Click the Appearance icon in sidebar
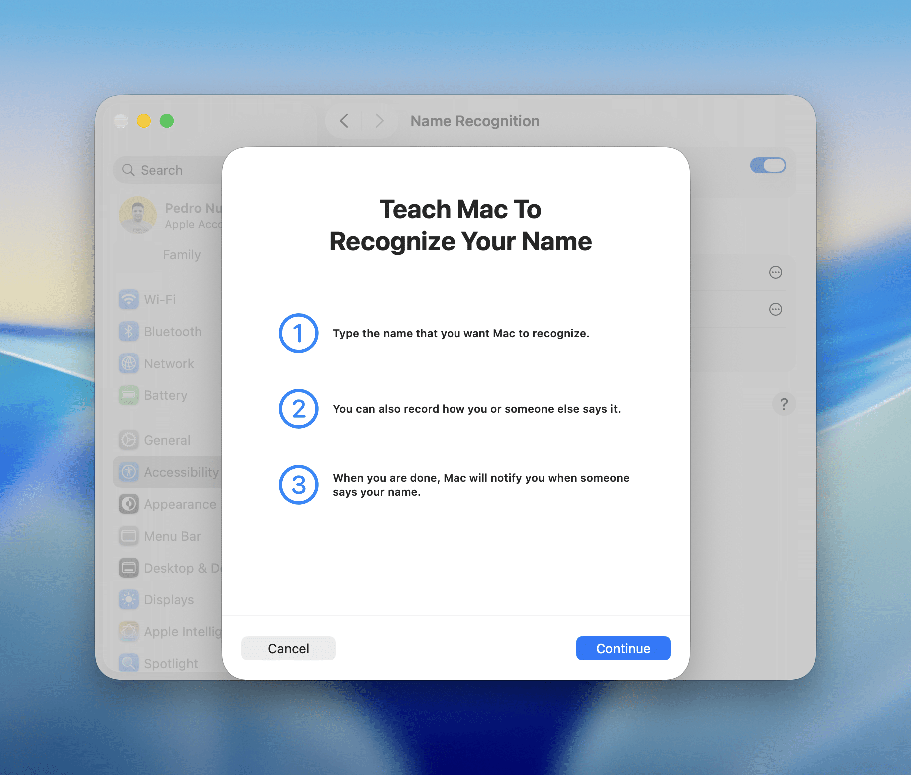The height and width of the screenshot is (775, 911). point(129,504)
